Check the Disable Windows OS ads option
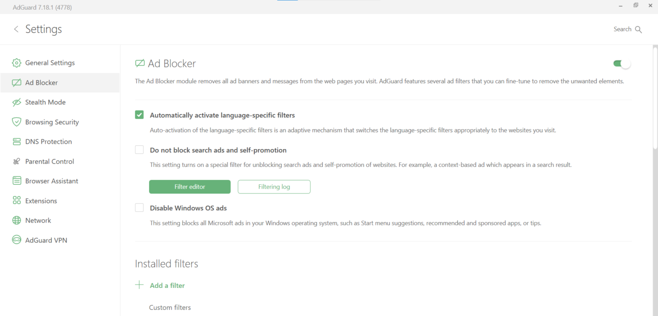Screen dimensions: 658x316 click(x=139, y=208)
